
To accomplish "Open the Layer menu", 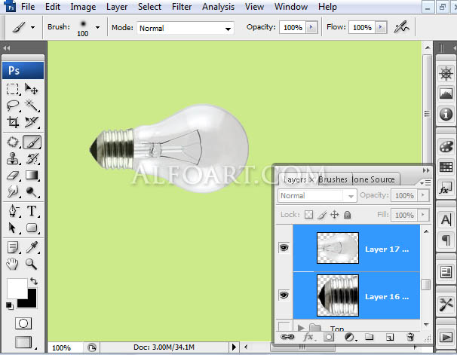I will click(117, 7).
